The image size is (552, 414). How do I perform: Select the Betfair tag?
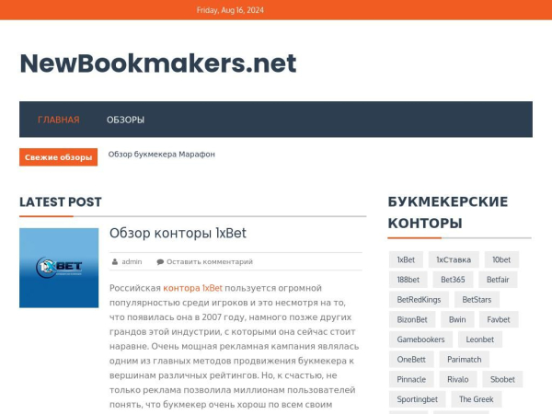498,280
